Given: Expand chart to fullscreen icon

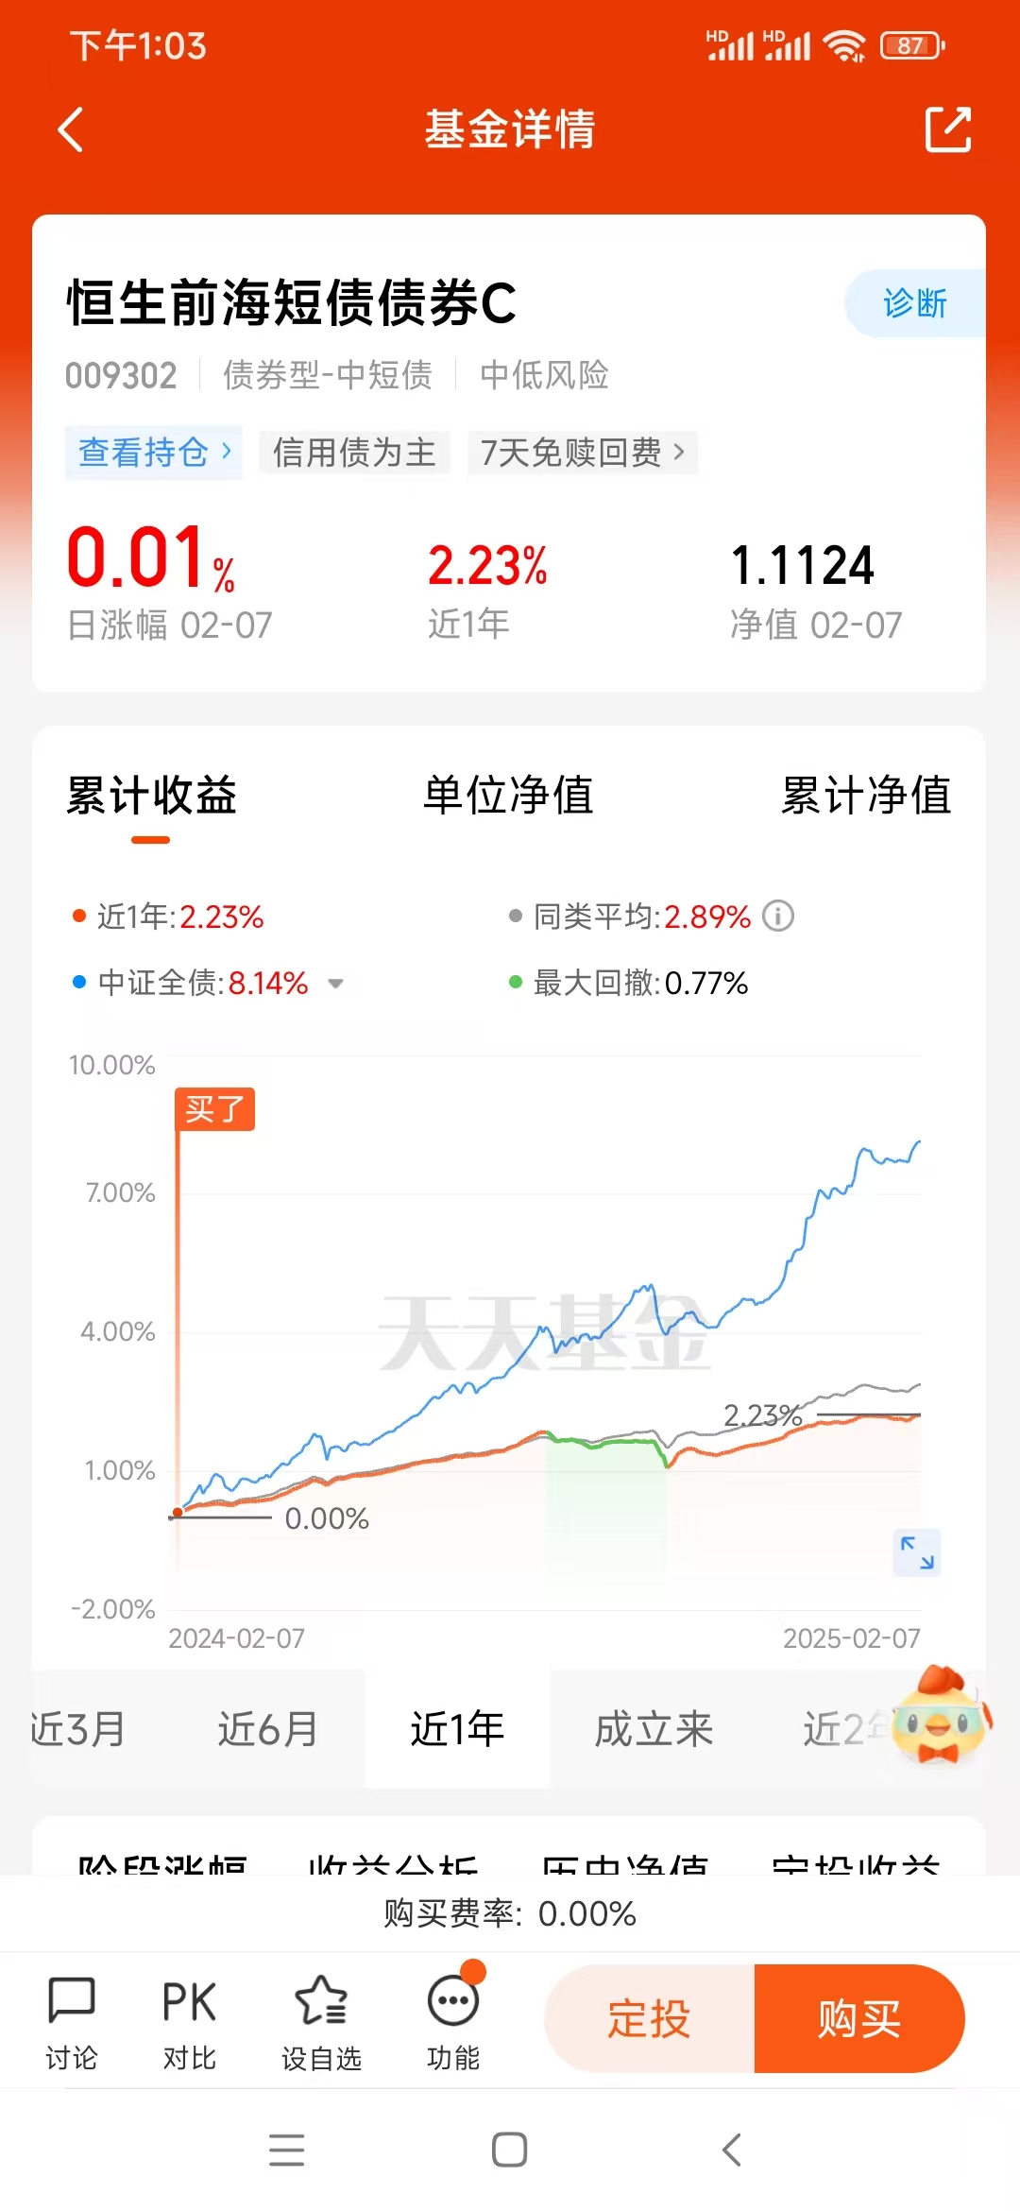Looking at the screenshot, I should point(917,1551).
